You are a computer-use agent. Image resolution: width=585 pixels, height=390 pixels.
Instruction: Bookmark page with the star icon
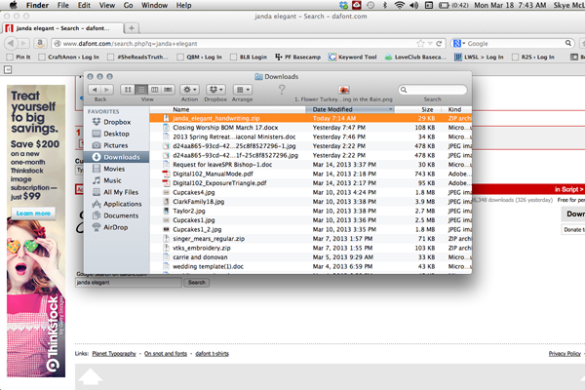point(420,44)
